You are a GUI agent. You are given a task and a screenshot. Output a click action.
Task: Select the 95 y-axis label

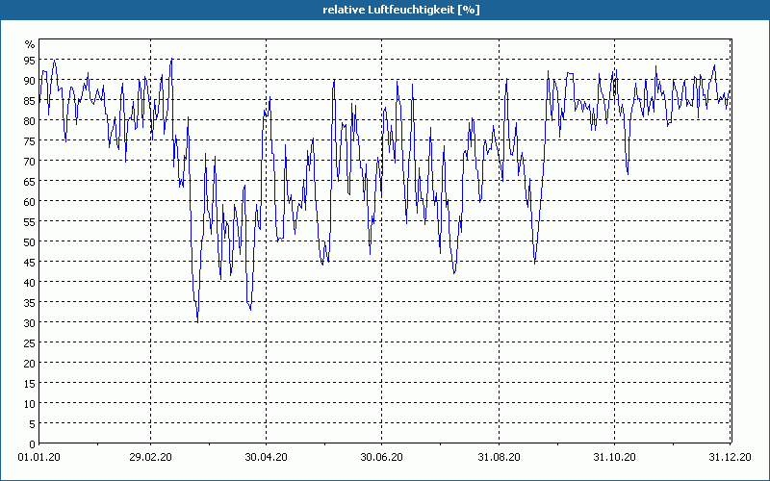tap(30, 60)
